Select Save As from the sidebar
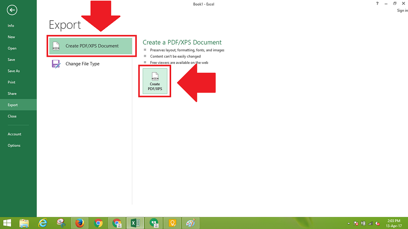 [x=14, y=70]
